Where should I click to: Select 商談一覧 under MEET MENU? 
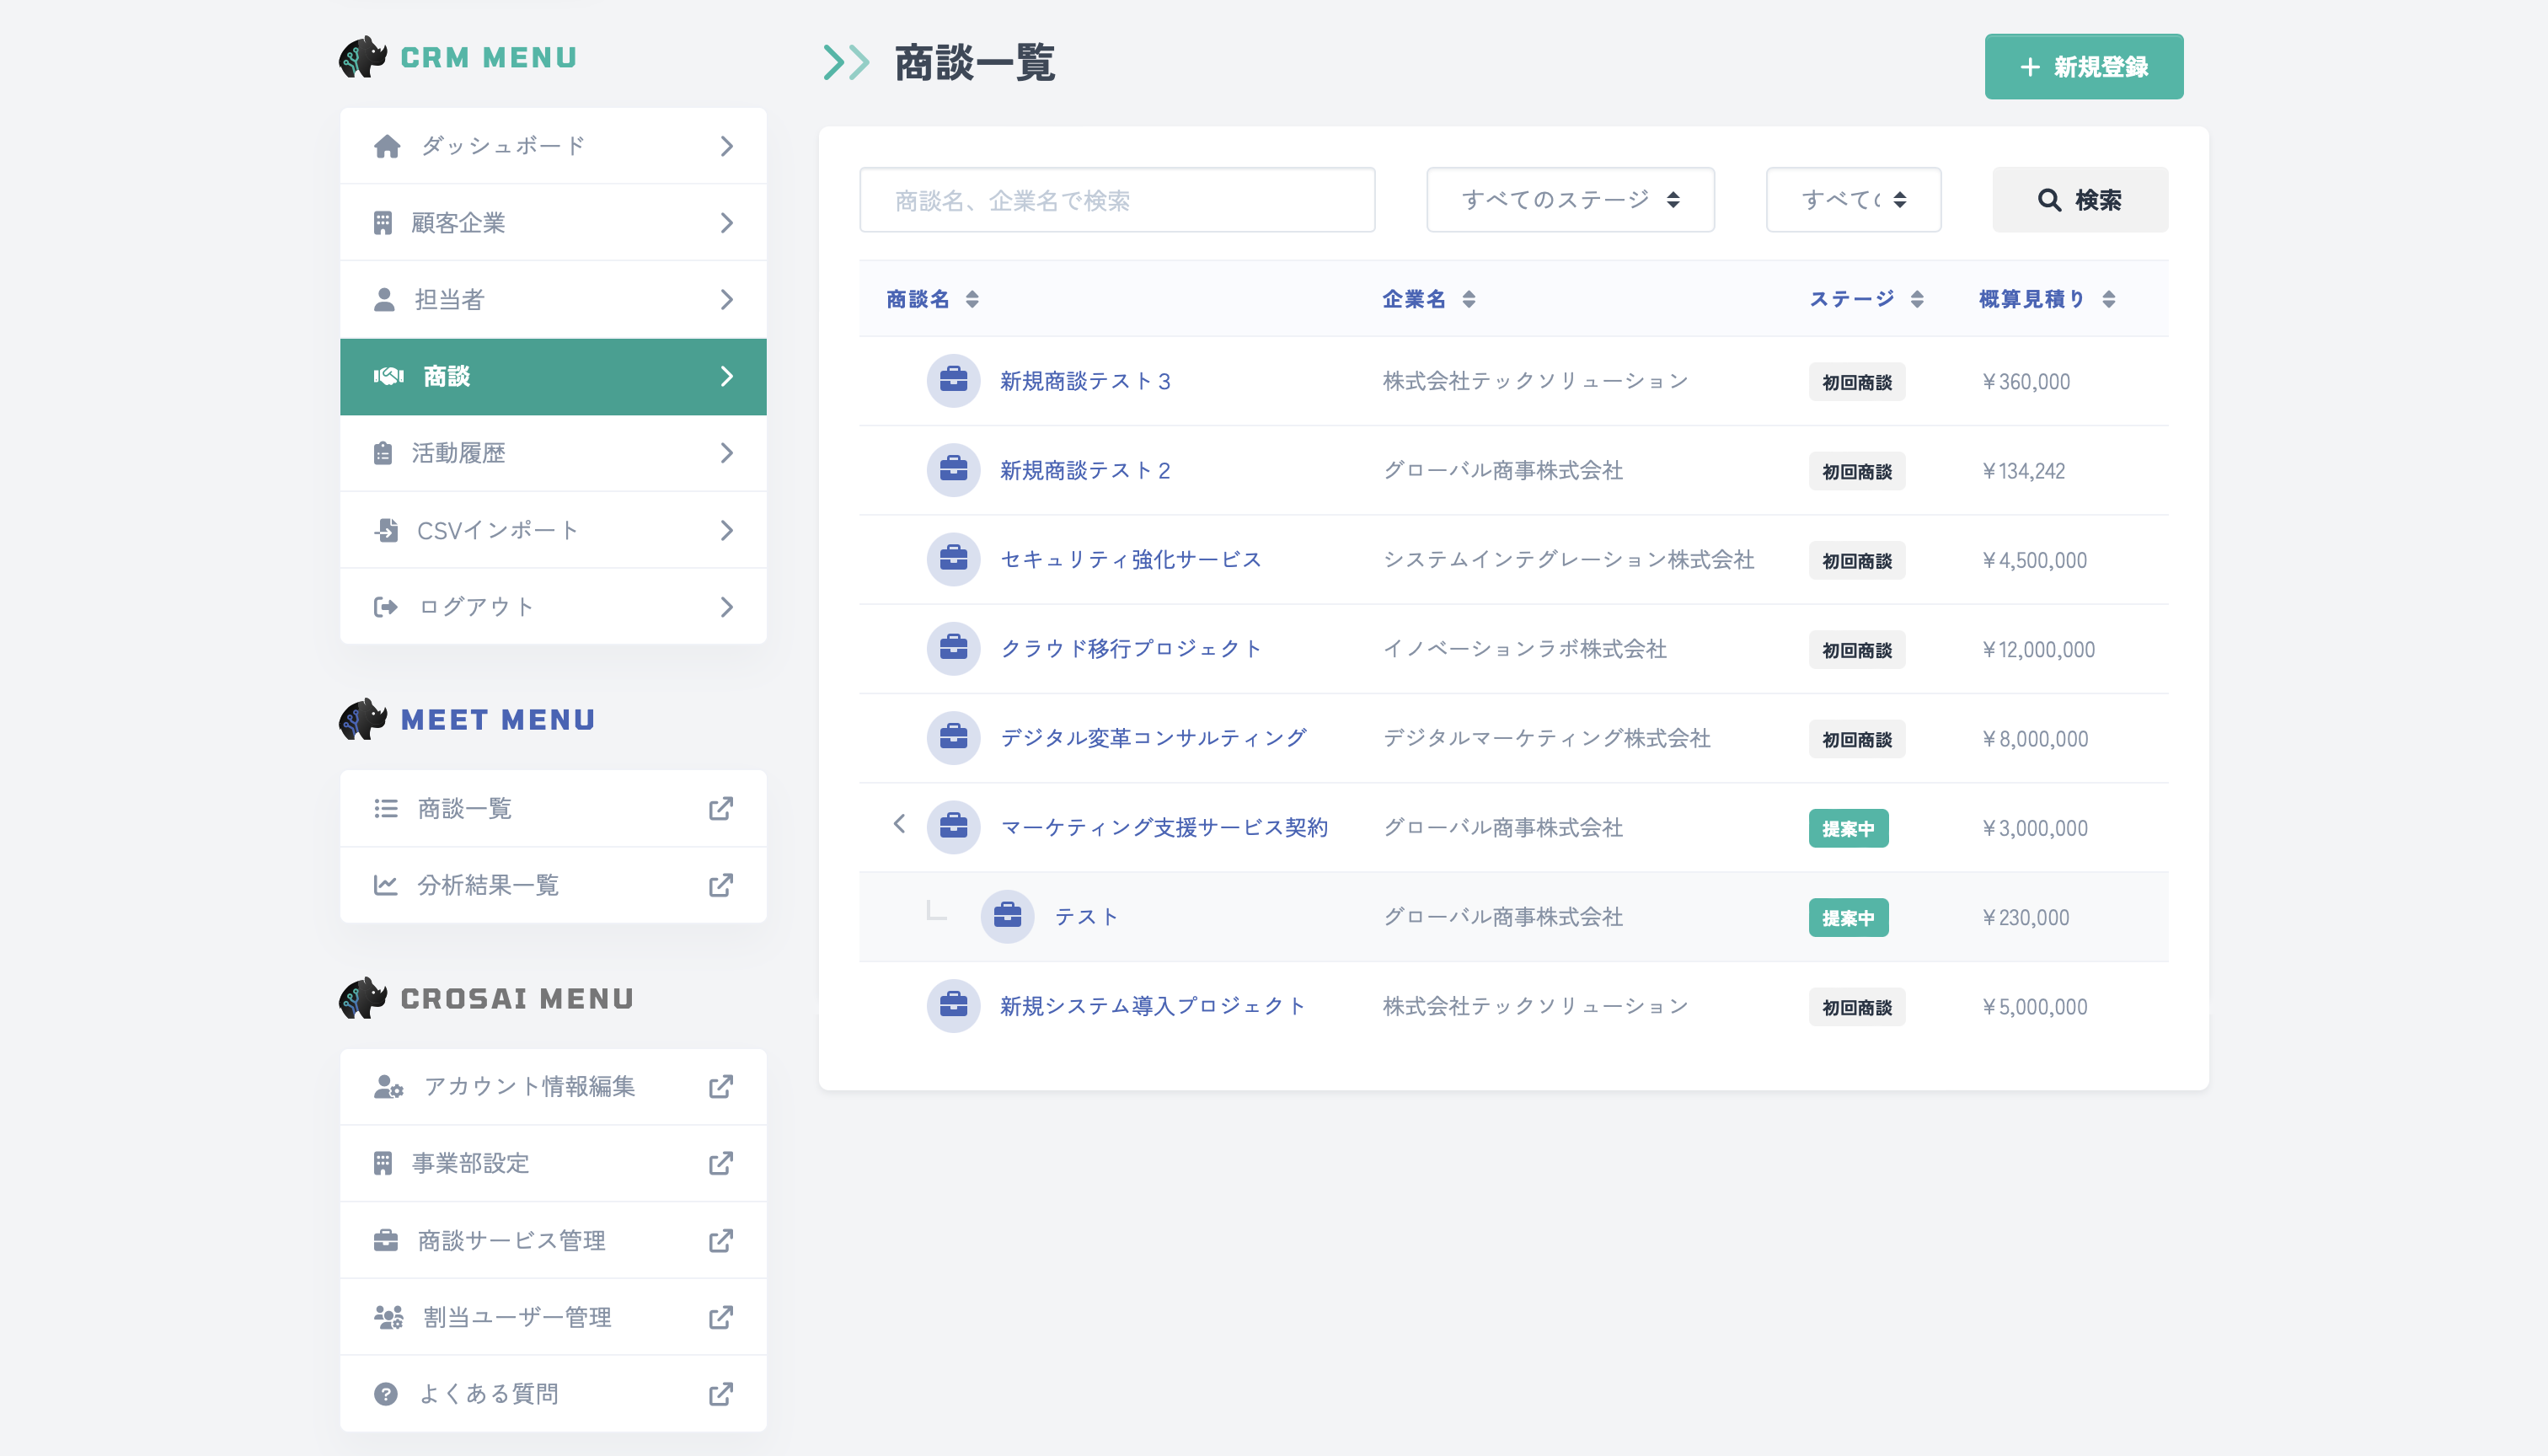pyautogui.click(x=463, y=808)
